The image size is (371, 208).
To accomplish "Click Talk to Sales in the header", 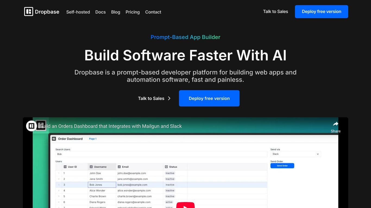I will point(275,11).
